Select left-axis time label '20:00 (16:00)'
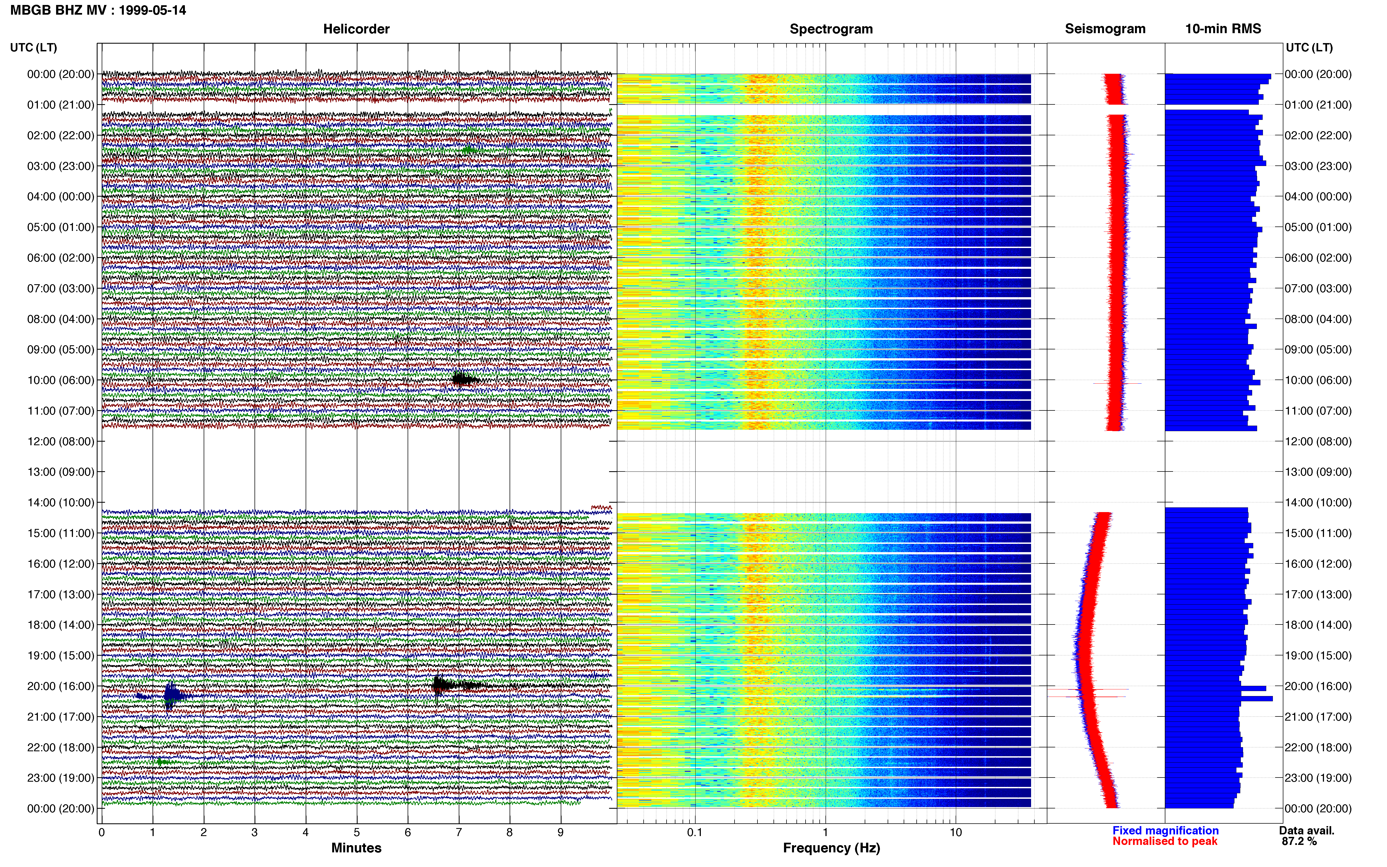Viewport: 1387px width, 867px height. point(61,686)
